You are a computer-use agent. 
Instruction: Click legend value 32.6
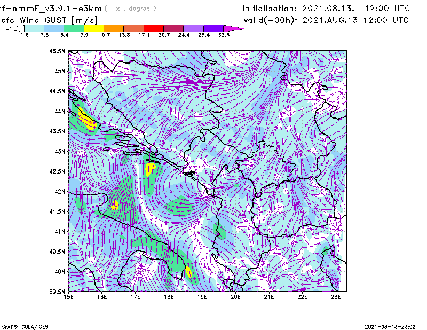point(224,35)
